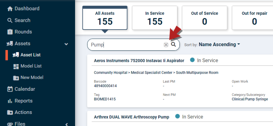Filter by Out of Service card
Image resolution: width=273 pixels, height=126 pixels.
click(x=205, y=18)
